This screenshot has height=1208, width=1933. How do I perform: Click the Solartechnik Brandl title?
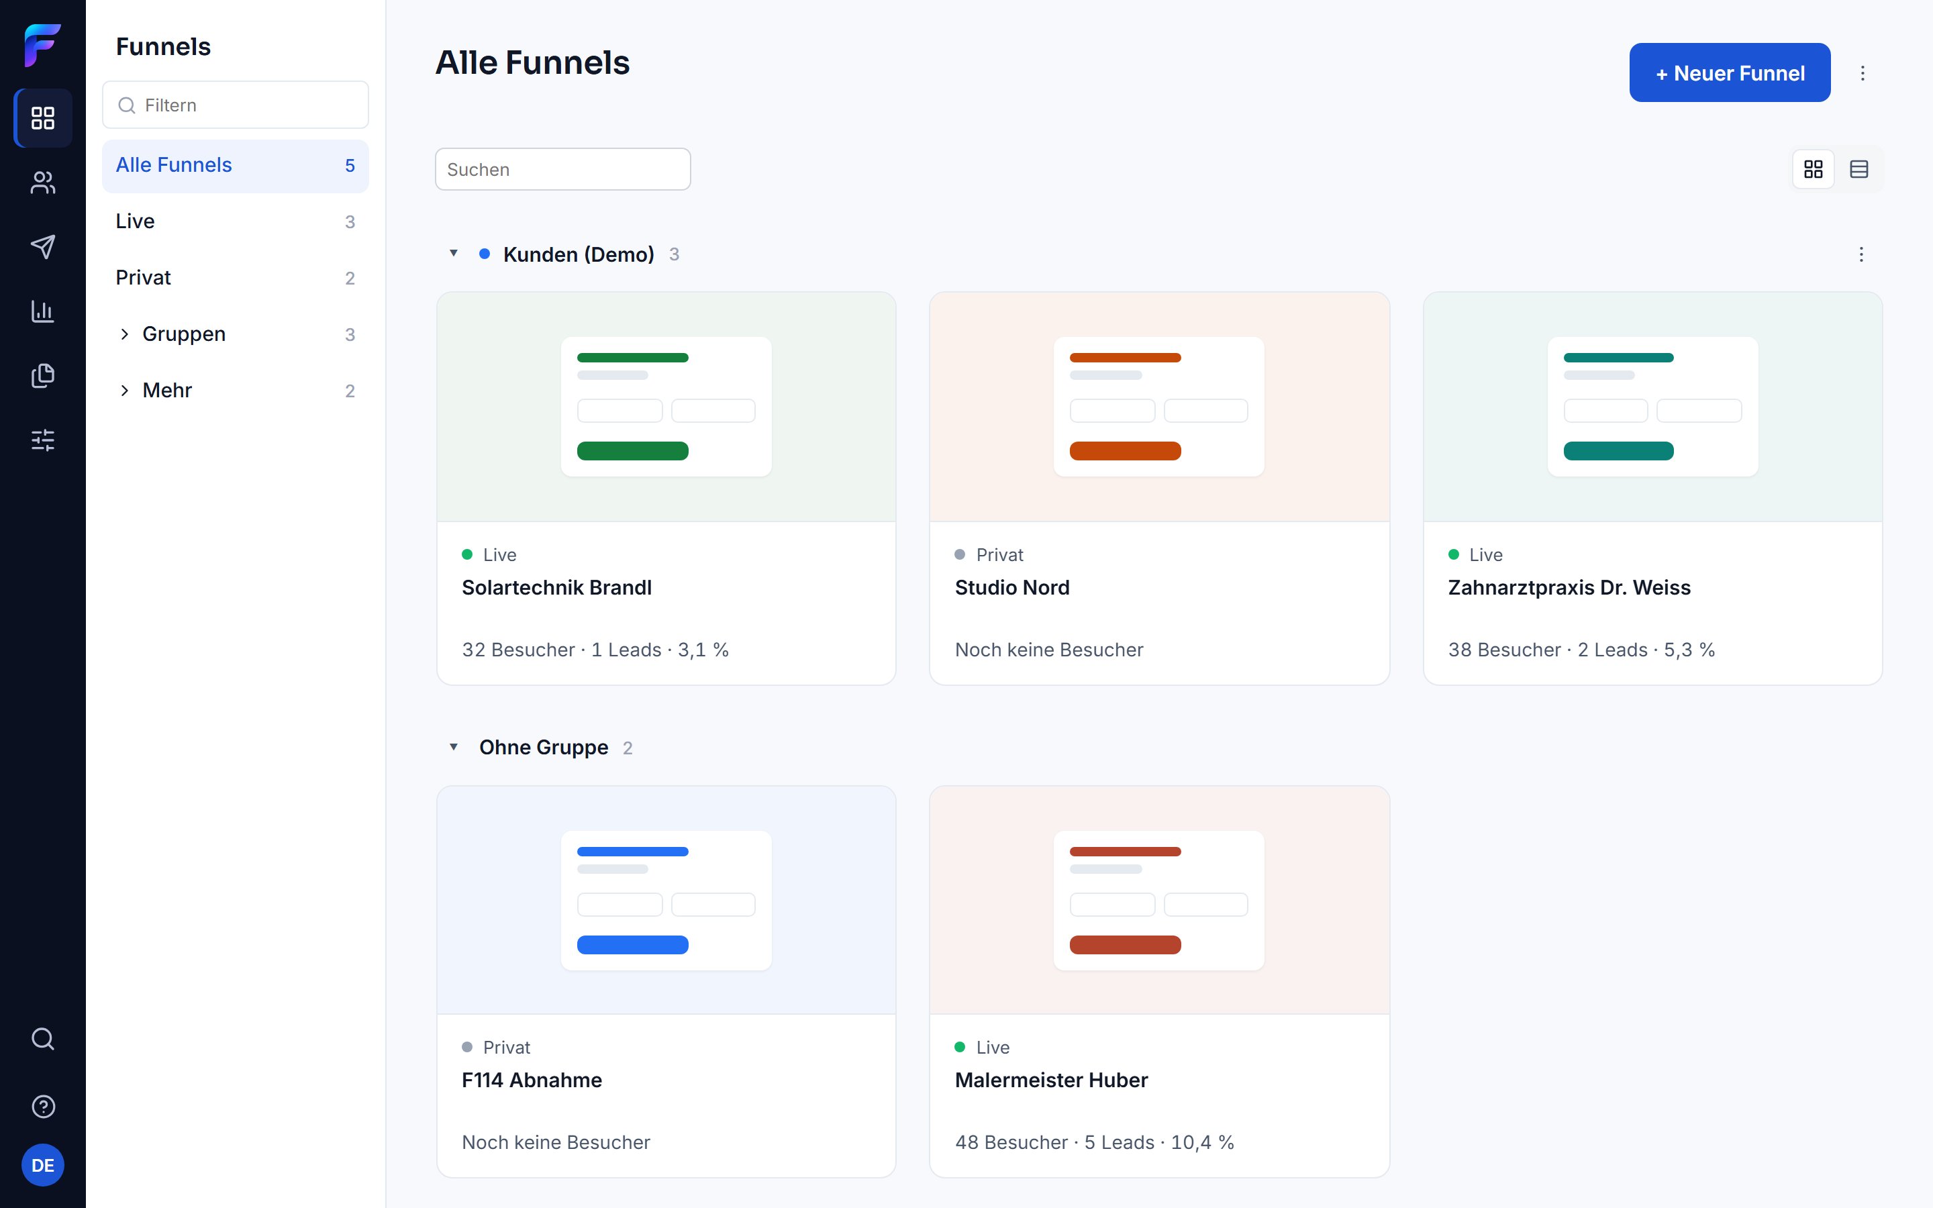pyautogui.click(x=556, y=587)
